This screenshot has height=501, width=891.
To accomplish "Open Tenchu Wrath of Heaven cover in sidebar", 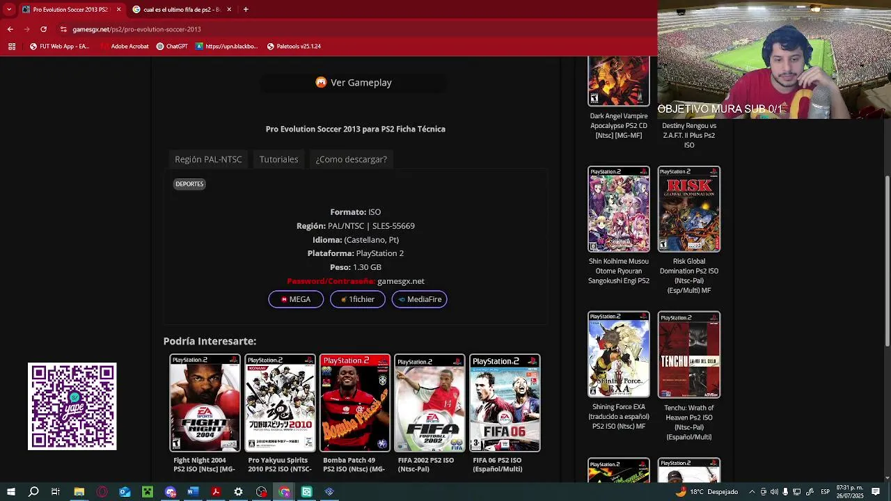I will click(x=689, y=355).
